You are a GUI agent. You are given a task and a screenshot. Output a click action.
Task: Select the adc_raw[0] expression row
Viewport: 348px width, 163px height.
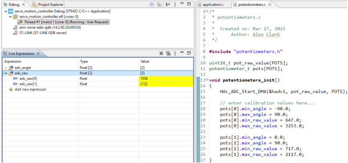click(98, 78)
